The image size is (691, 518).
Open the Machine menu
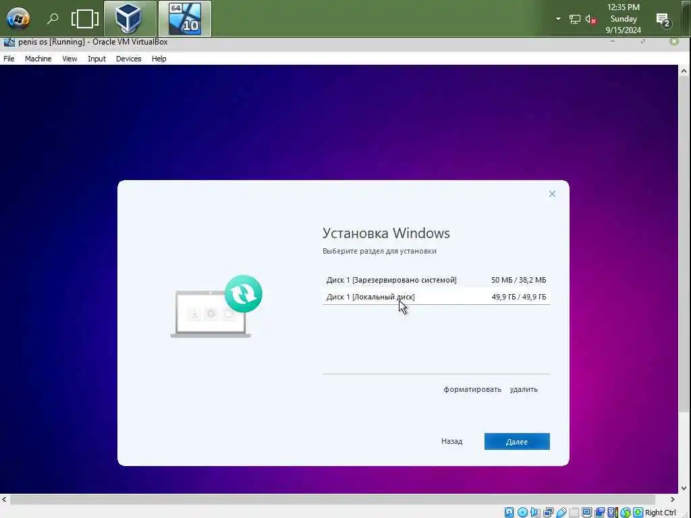38,59
